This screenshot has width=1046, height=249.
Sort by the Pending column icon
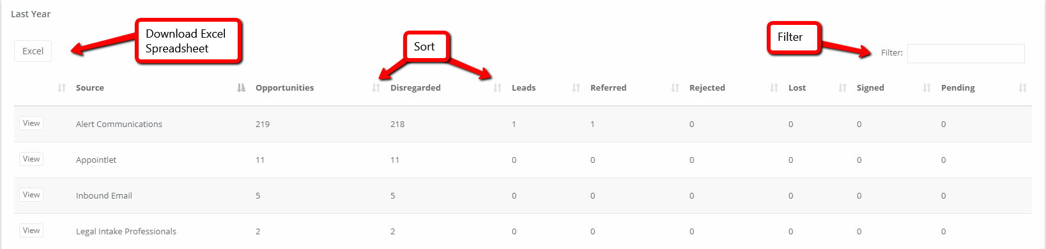(1022, 87)
